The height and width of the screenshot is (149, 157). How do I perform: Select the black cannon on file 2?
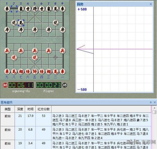coord(14,23)
